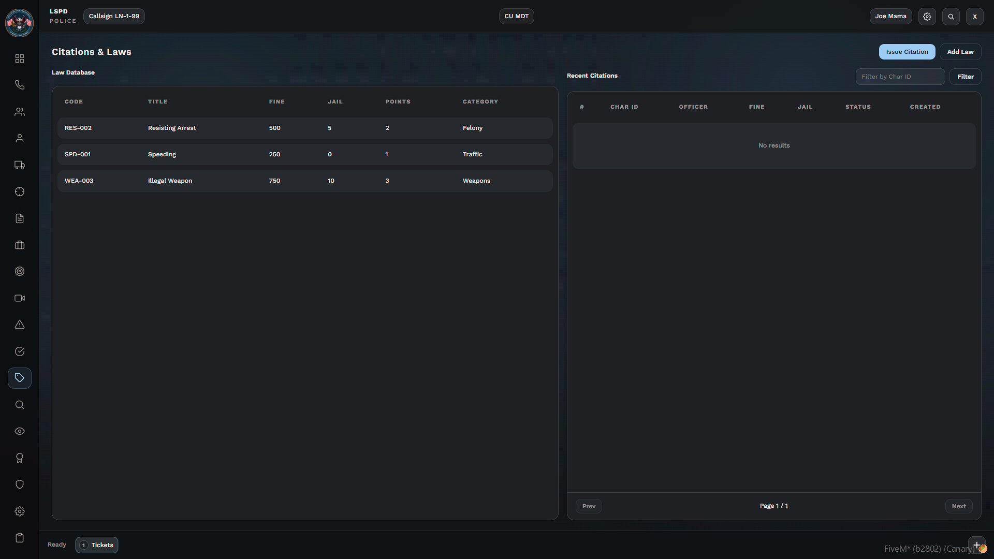Open the vehicles truck icon in sidebar
The width and height of the screenshot is (994, 559).
[20, 165]
